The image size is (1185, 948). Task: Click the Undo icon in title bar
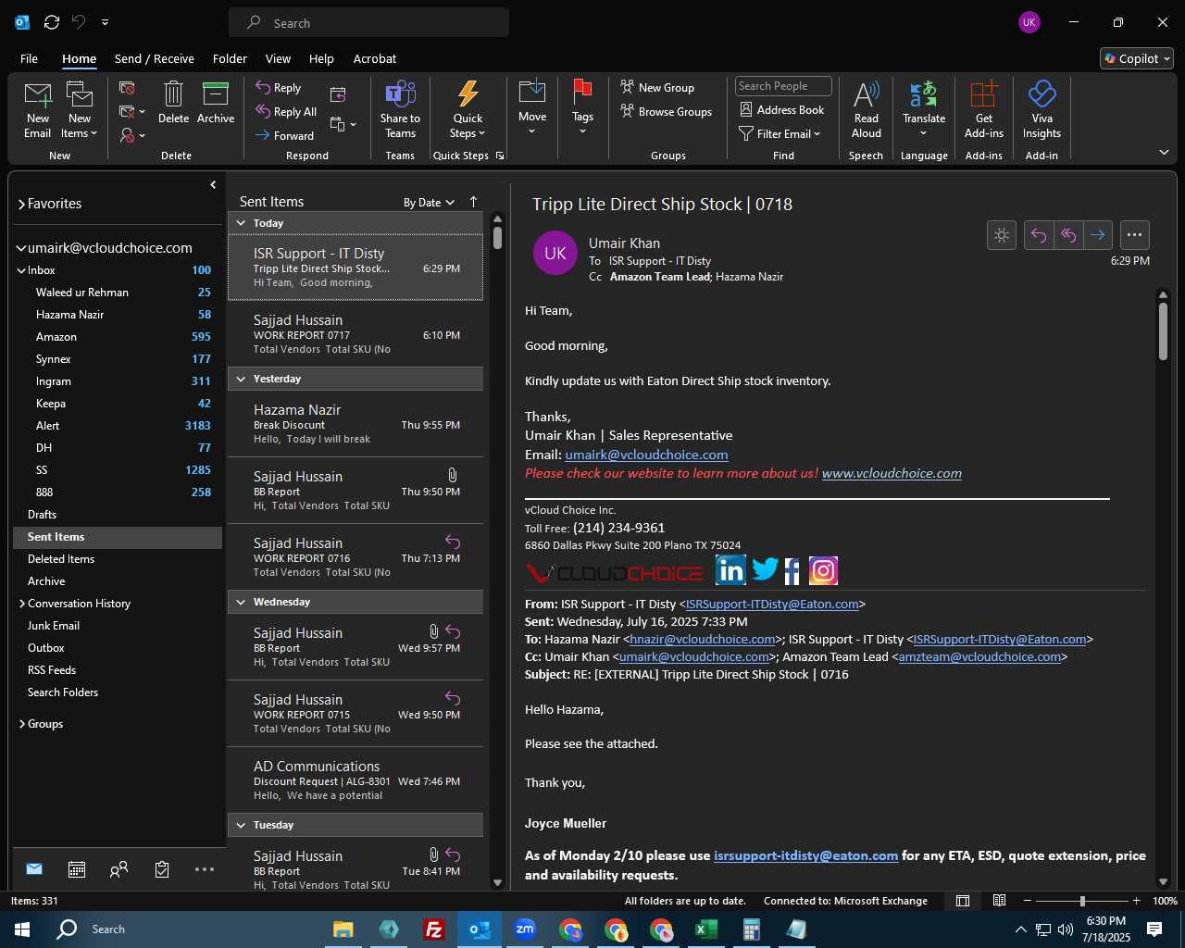pyautogui.click(x=79, y=22)
